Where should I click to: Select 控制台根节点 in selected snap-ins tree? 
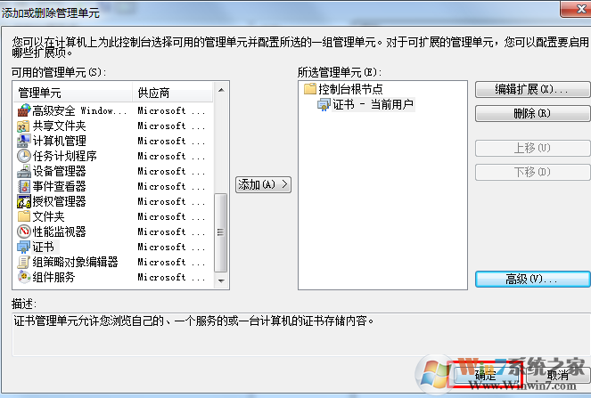350,89
